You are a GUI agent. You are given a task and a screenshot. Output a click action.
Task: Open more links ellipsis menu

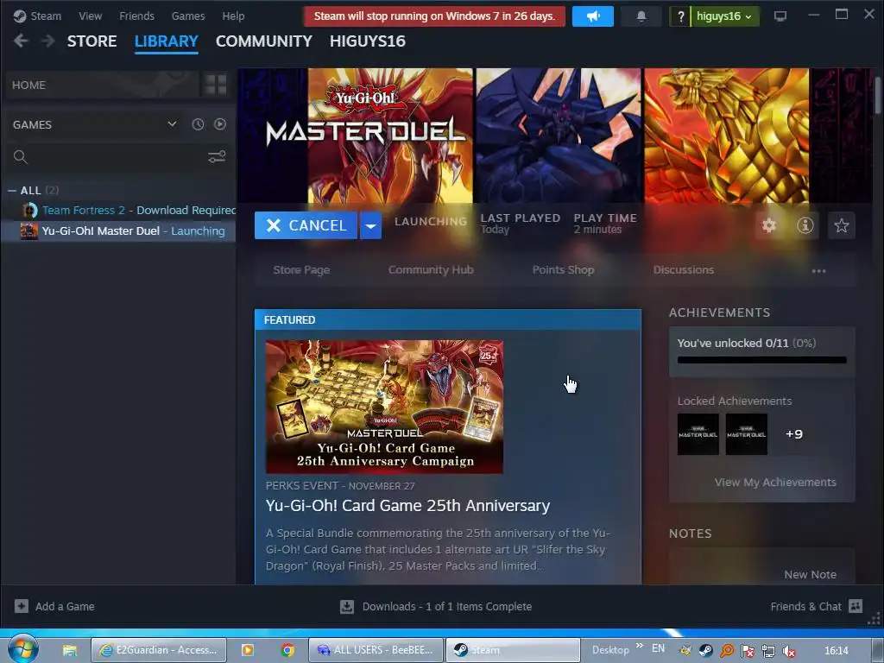pyautogui.click(x=818, y=270)
